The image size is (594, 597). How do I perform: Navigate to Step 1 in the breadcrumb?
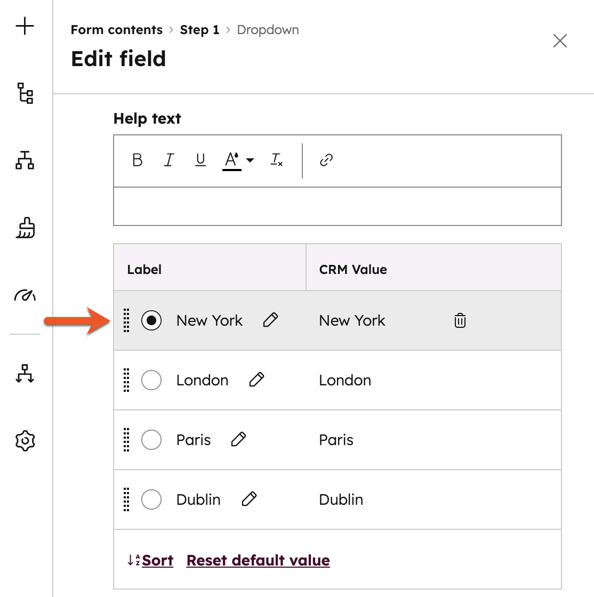pyautogui.click(x=199, y=30)
